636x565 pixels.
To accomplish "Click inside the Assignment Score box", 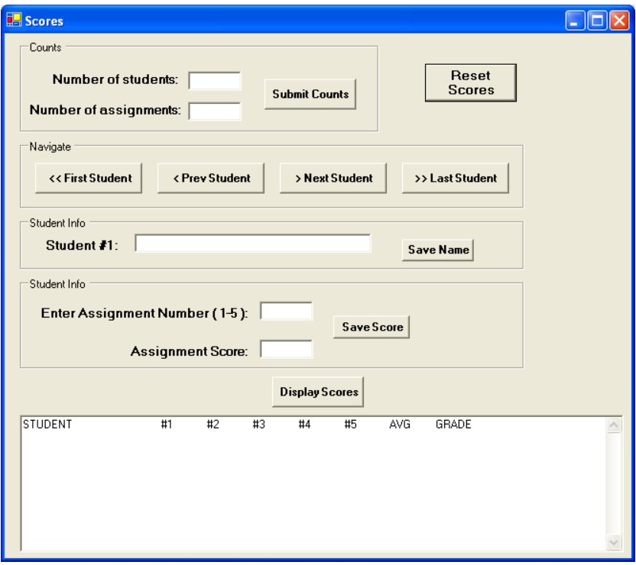I will point(286,347).
